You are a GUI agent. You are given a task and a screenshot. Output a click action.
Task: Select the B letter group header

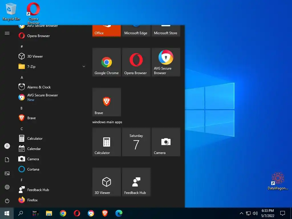22,108
